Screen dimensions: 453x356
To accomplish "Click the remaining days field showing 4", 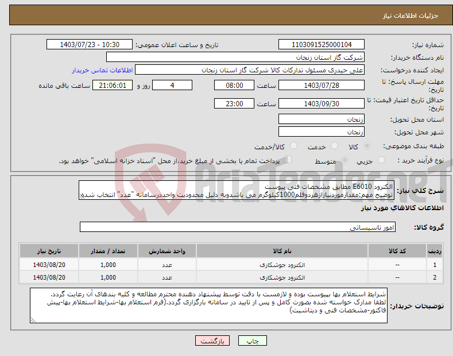I will pos(172,85).
